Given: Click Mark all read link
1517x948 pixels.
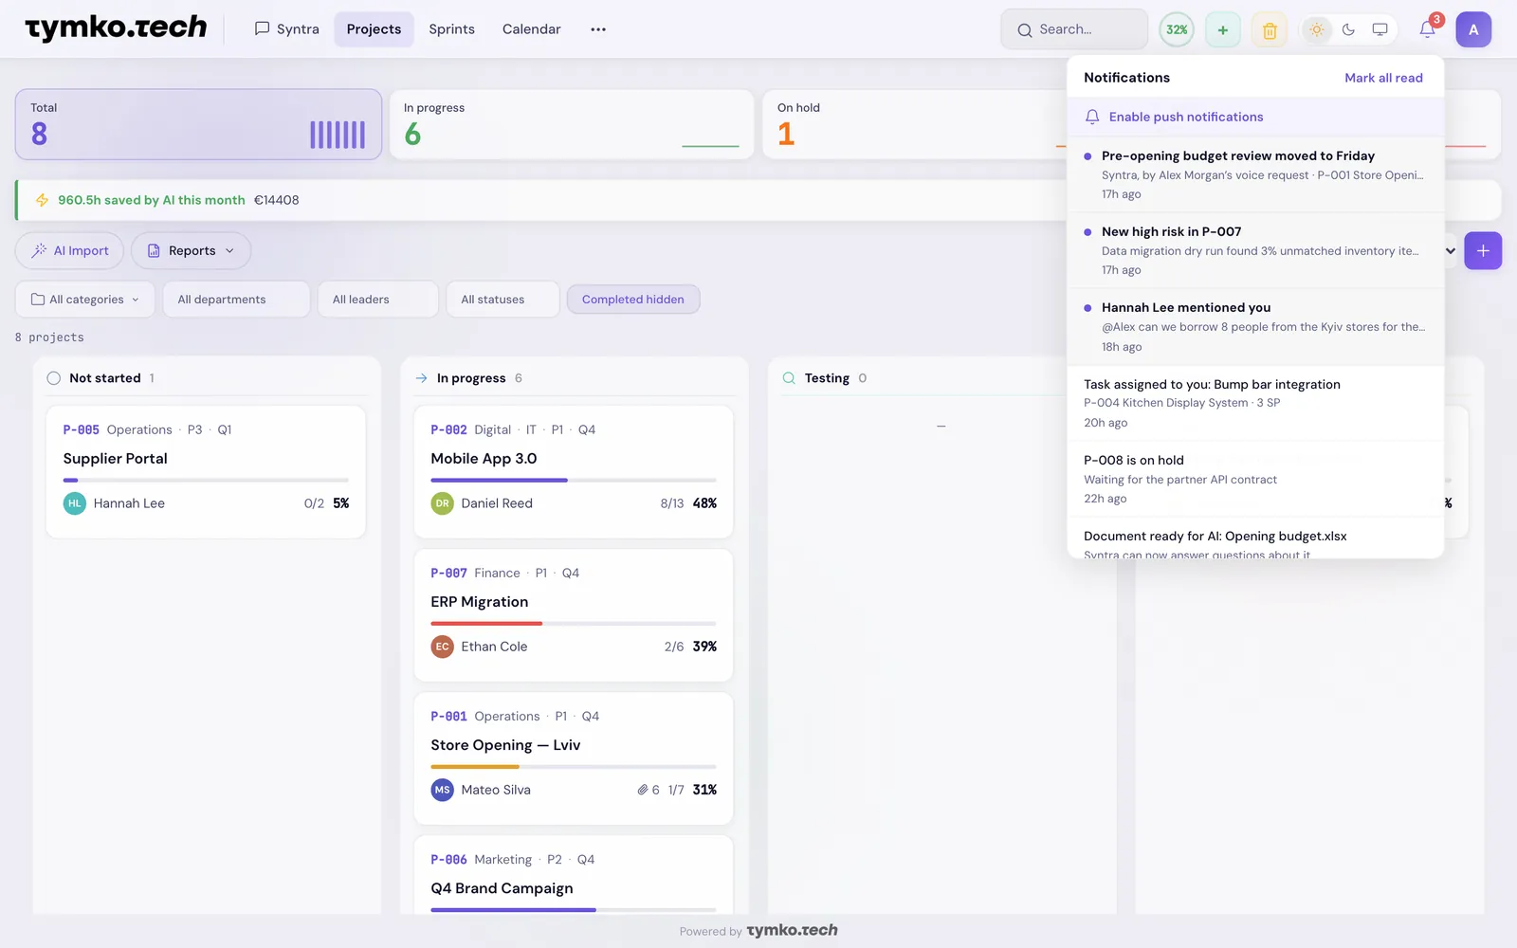Looking at the screenshot, I should tap(1383, 78).
